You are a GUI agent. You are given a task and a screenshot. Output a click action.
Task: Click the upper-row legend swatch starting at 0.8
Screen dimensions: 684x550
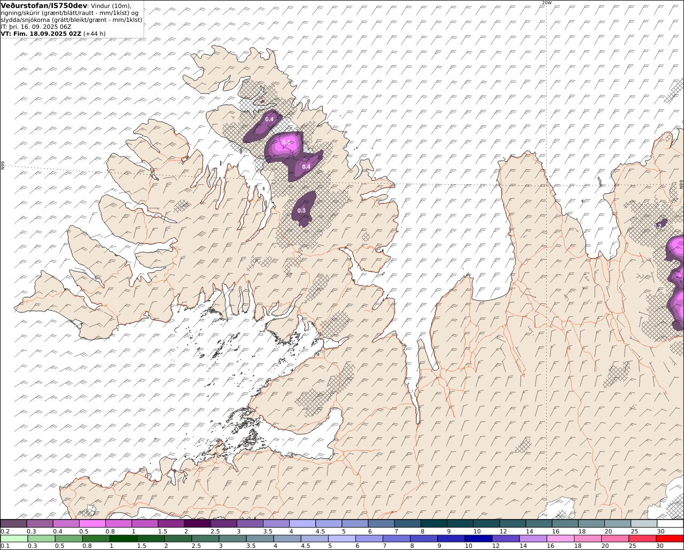click(119, 523)
